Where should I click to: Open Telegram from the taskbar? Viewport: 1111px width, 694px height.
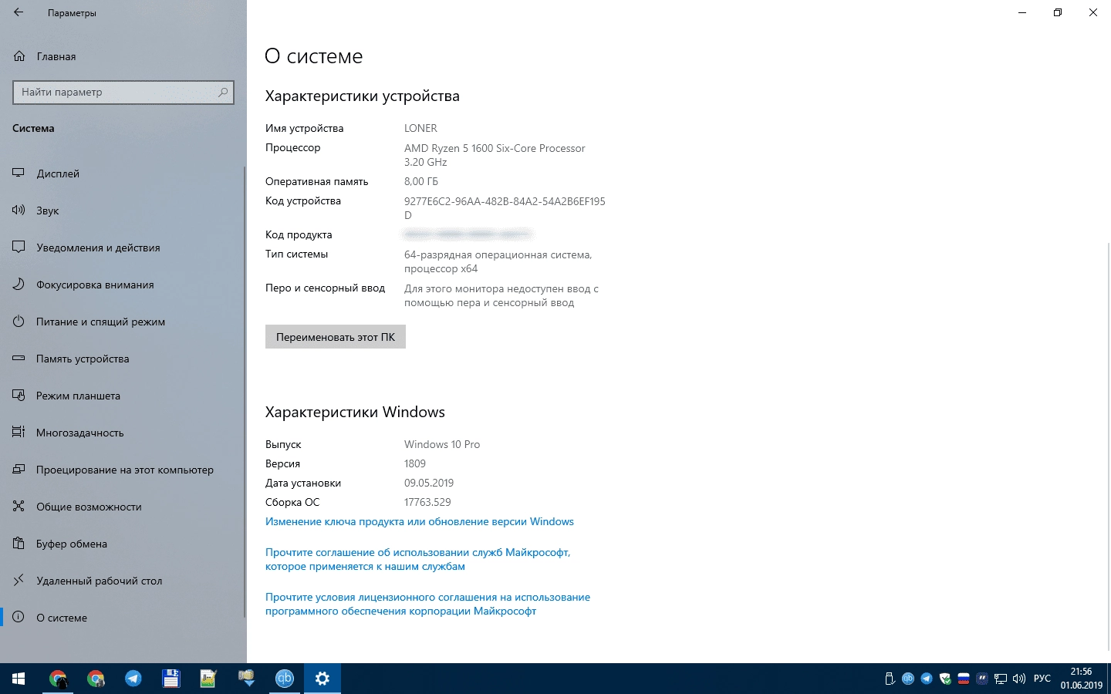133,679
